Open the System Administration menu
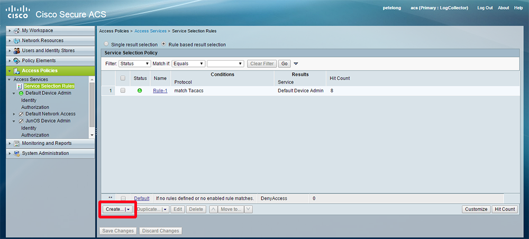Screen dimensions: 529x239 click(x=51, y=154)
